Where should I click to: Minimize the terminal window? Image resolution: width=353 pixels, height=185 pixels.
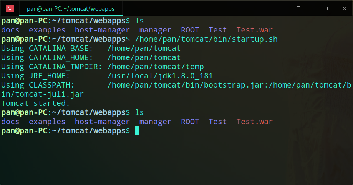(314, 8)
